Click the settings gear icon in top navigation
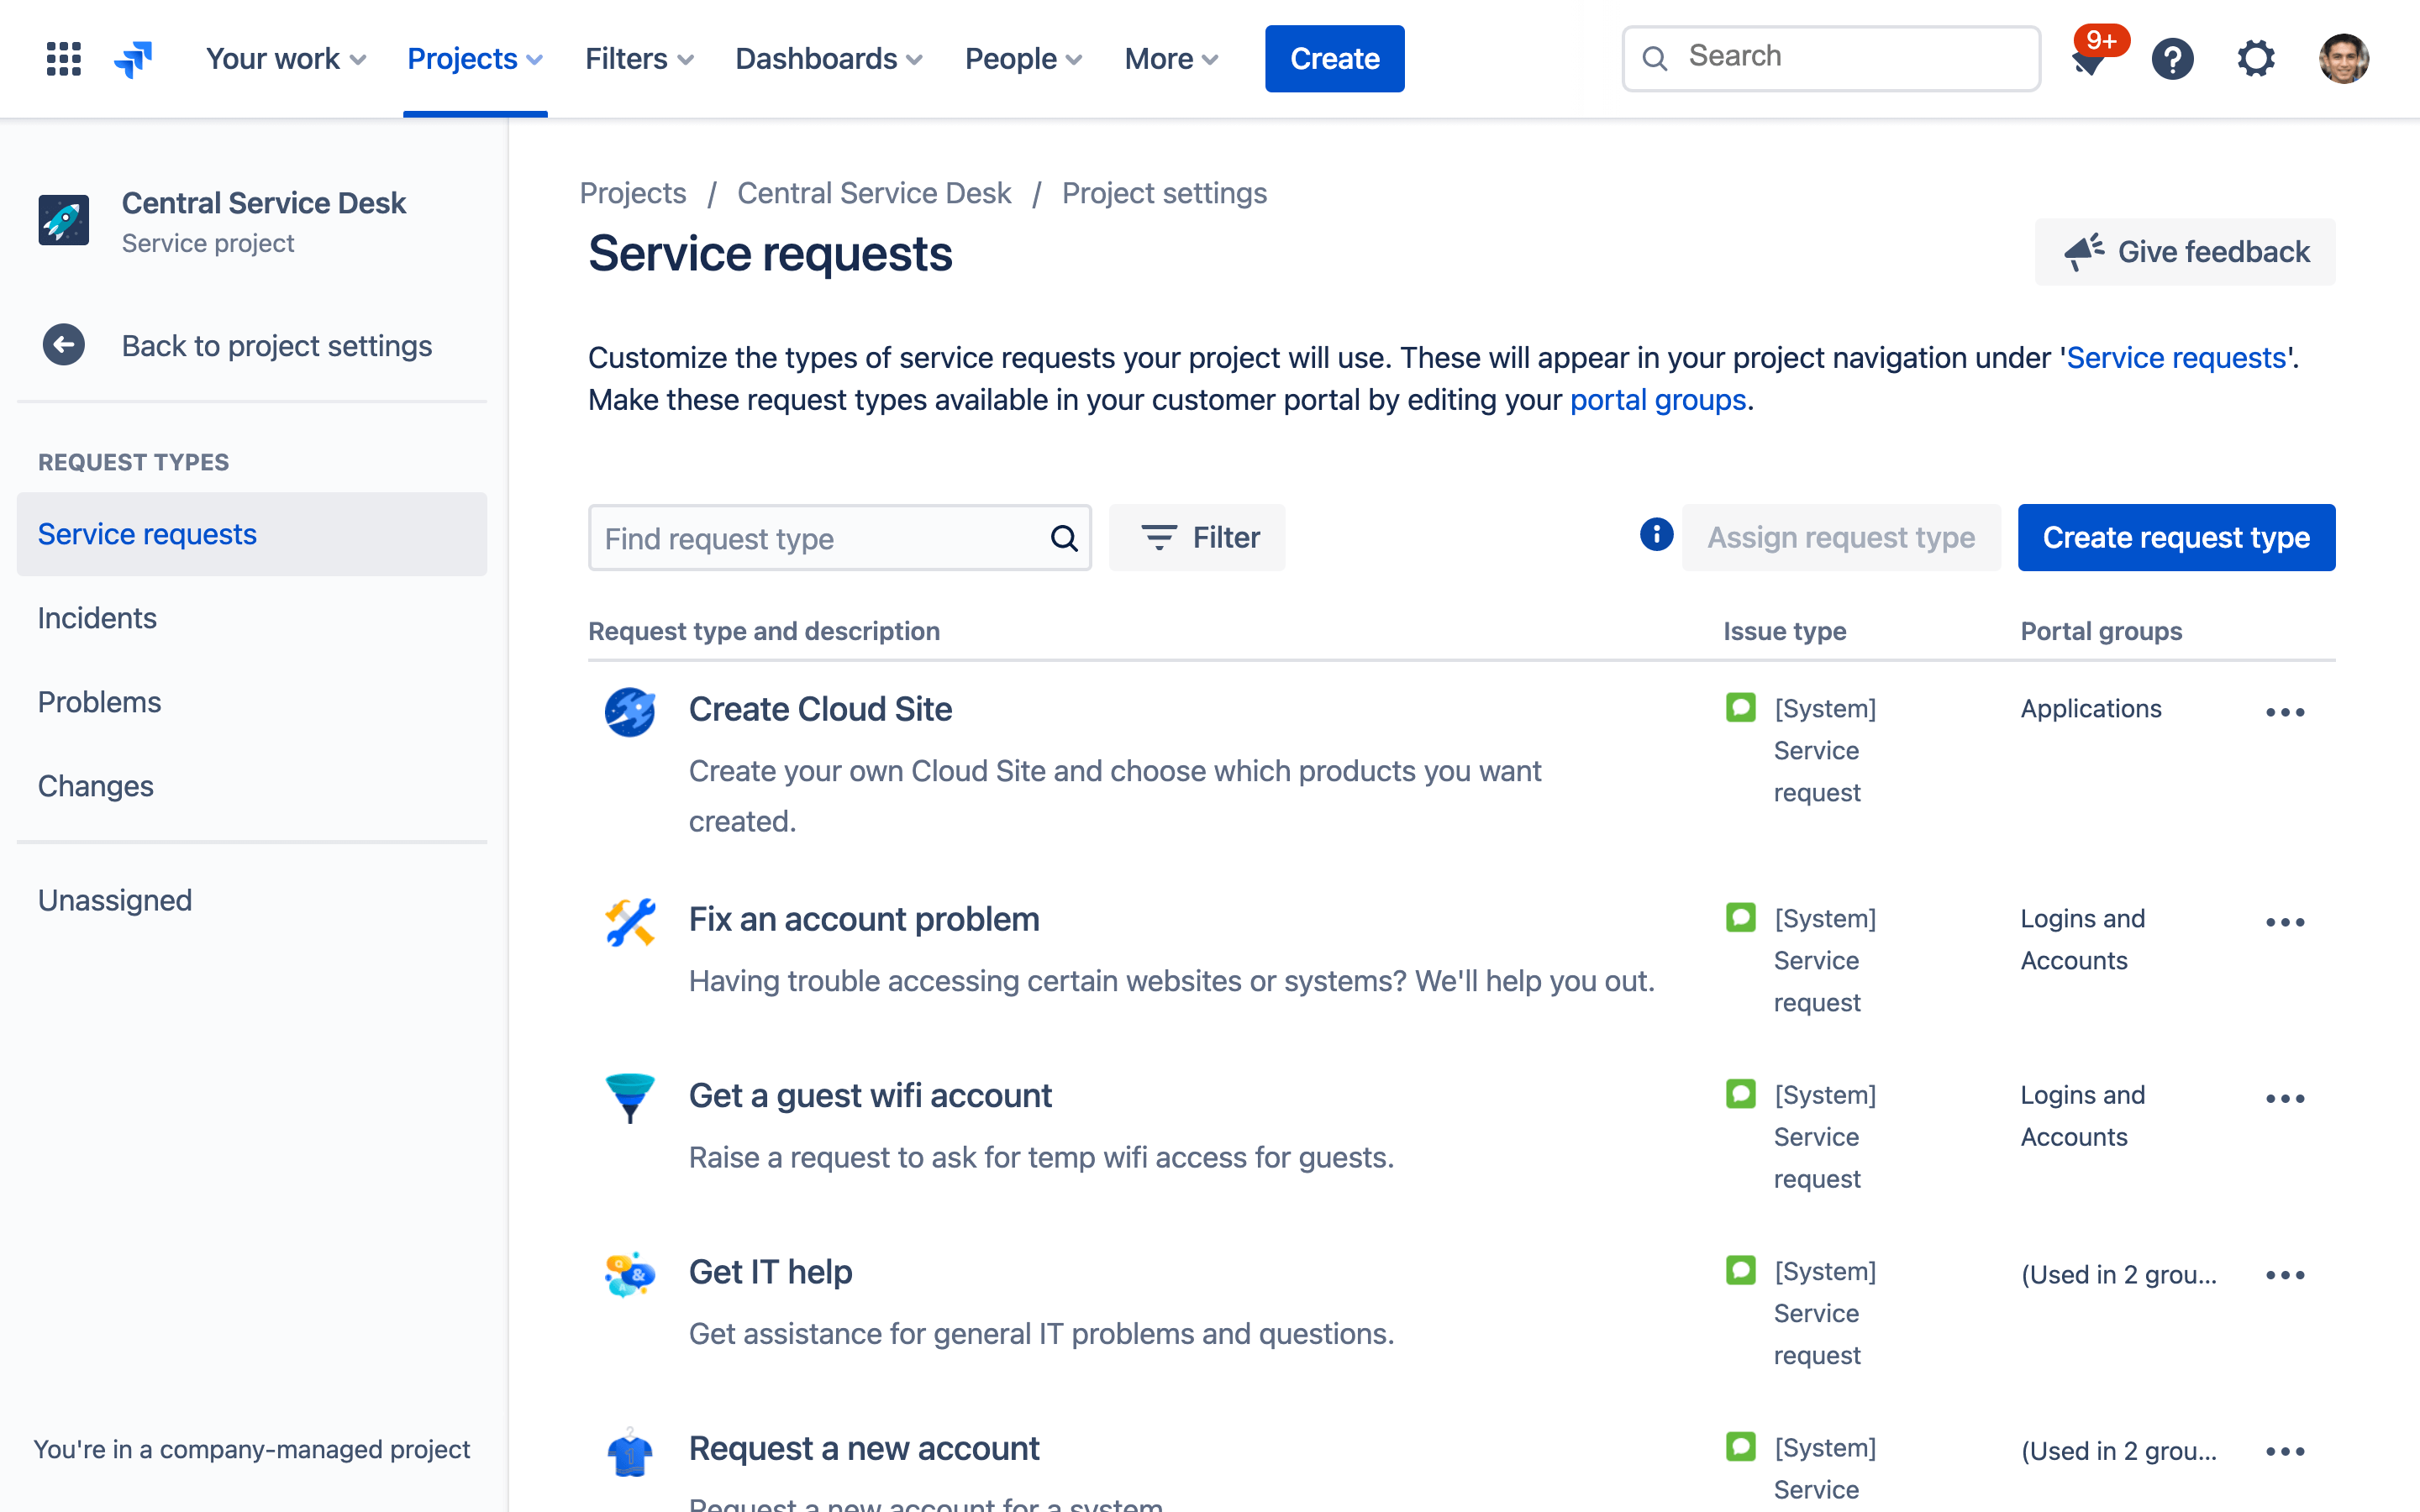The image size is (2420, 1512). pyautogui.click(x=2258, y=55)
